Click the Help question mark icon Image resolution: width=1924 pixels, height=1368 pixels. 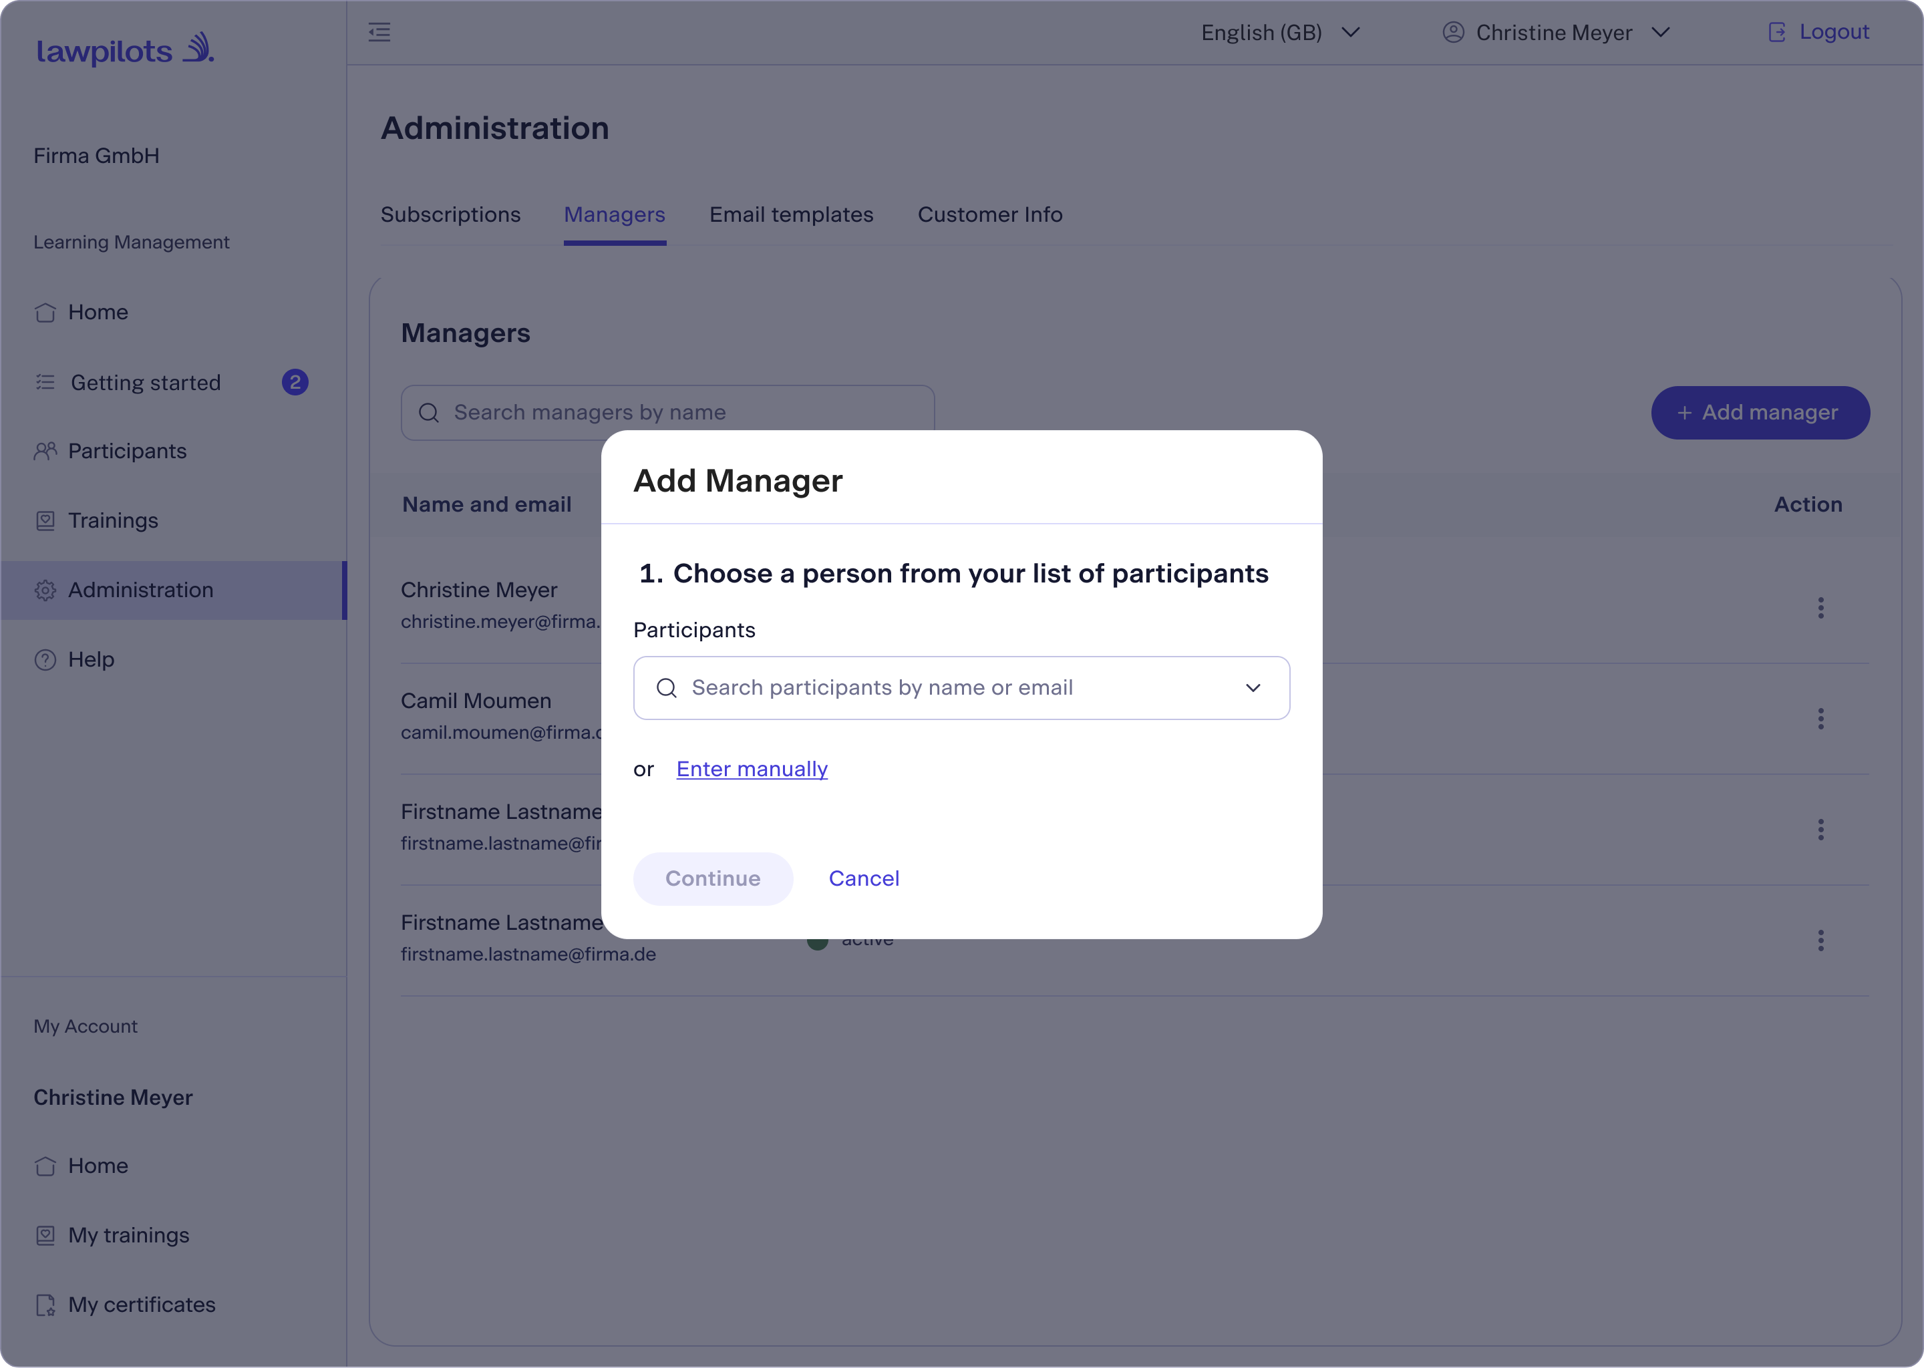45,661
